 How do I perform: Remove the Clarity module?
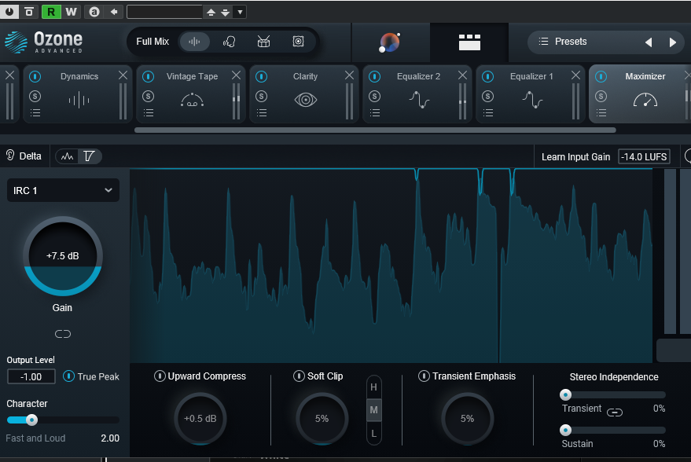pyautogui.click(x=350, y=75)
